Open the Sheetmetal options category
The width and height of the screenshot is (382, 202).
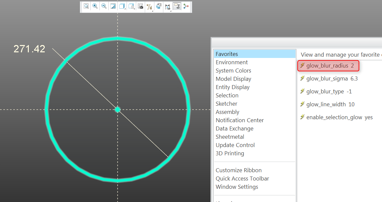(x=230, y=137)
